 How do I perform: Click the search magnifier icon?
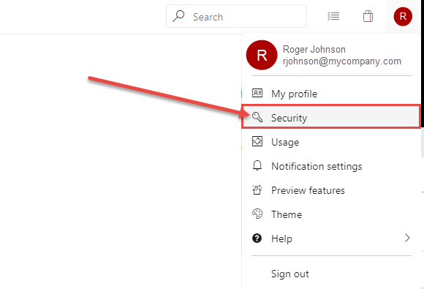[178, 16]
